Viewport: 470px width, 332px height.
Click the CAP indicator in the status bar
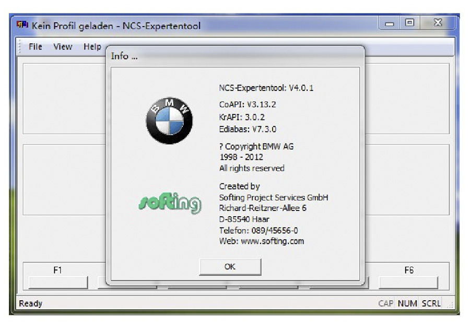[386, 303]
